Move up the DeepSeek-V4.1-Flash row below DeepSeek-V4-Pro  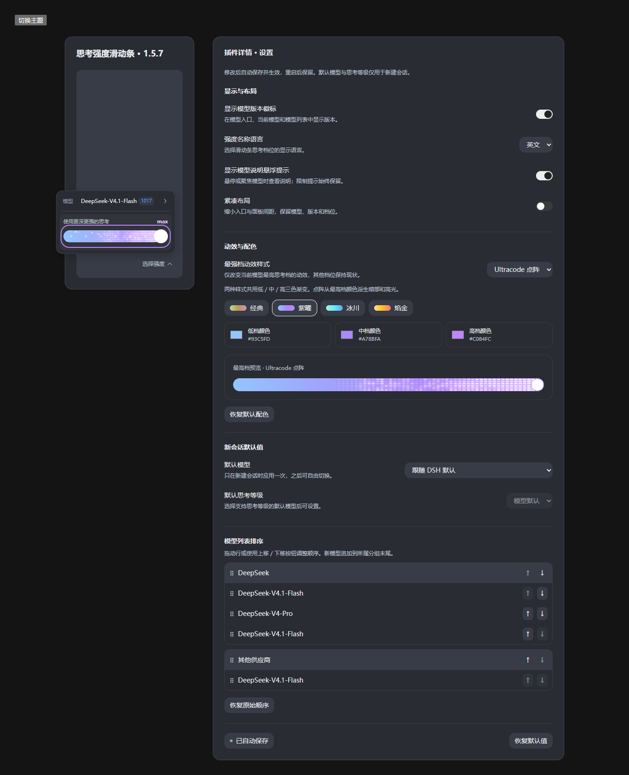(528, 634)
